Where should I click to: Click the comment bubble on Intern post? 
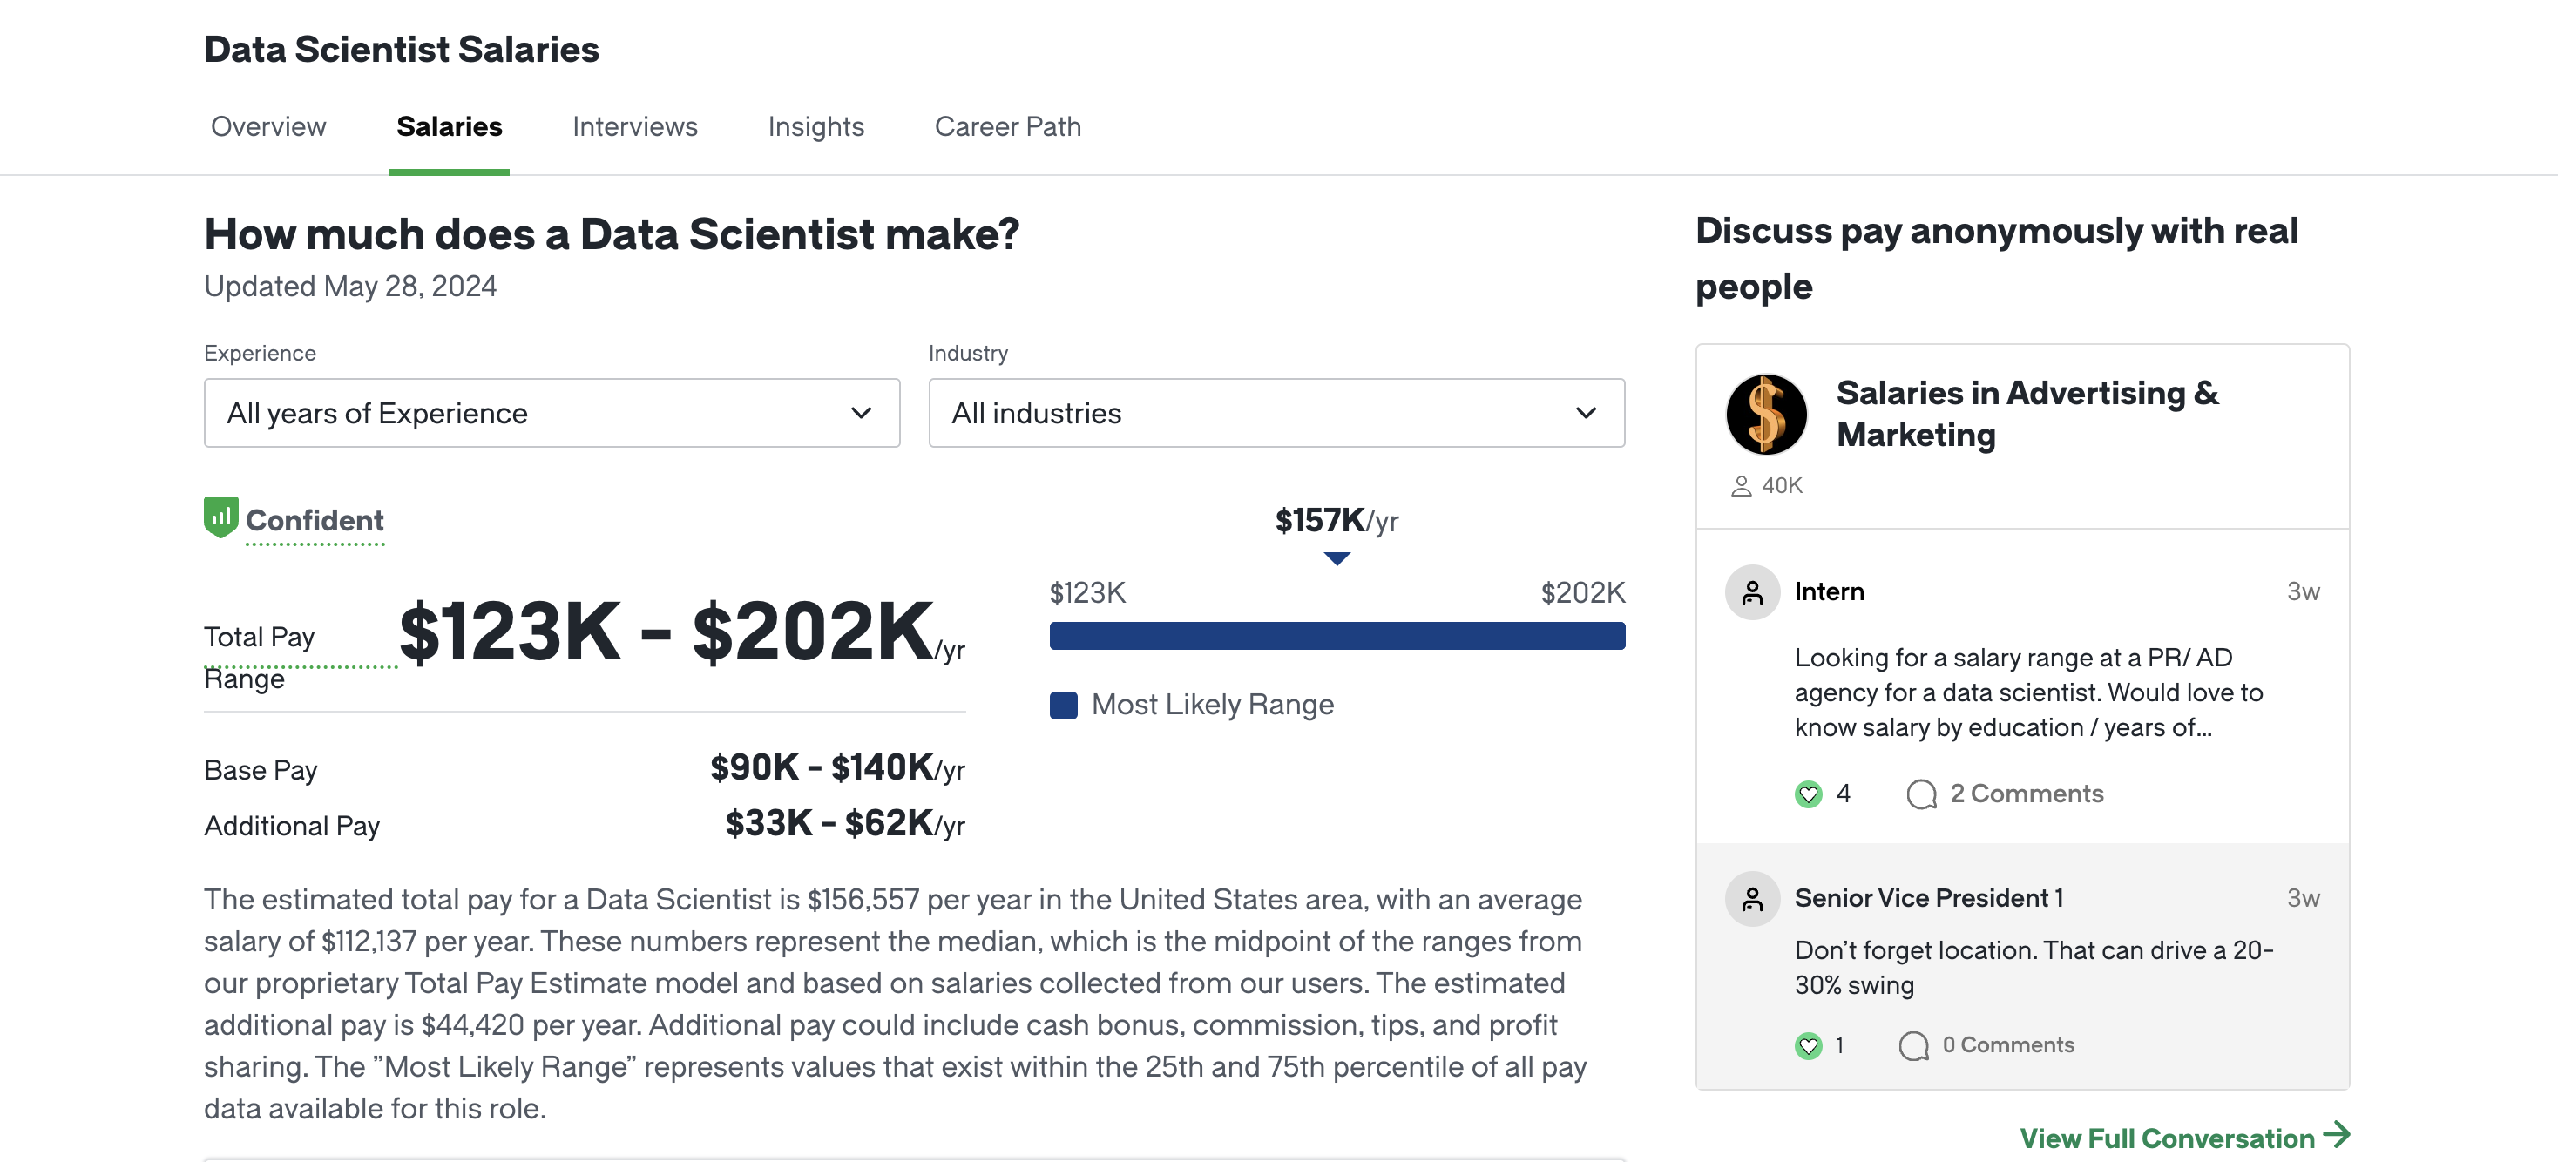pos(1921,794)
